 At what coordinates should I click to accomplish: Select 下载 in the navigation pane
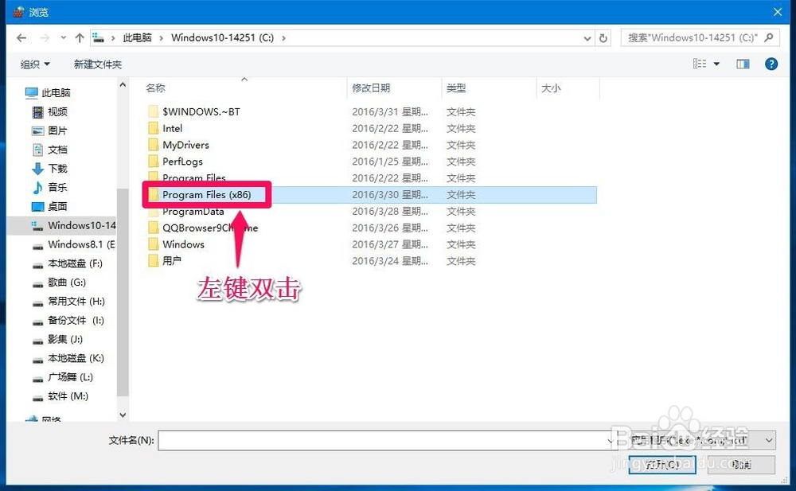click(x=53, y=169)
